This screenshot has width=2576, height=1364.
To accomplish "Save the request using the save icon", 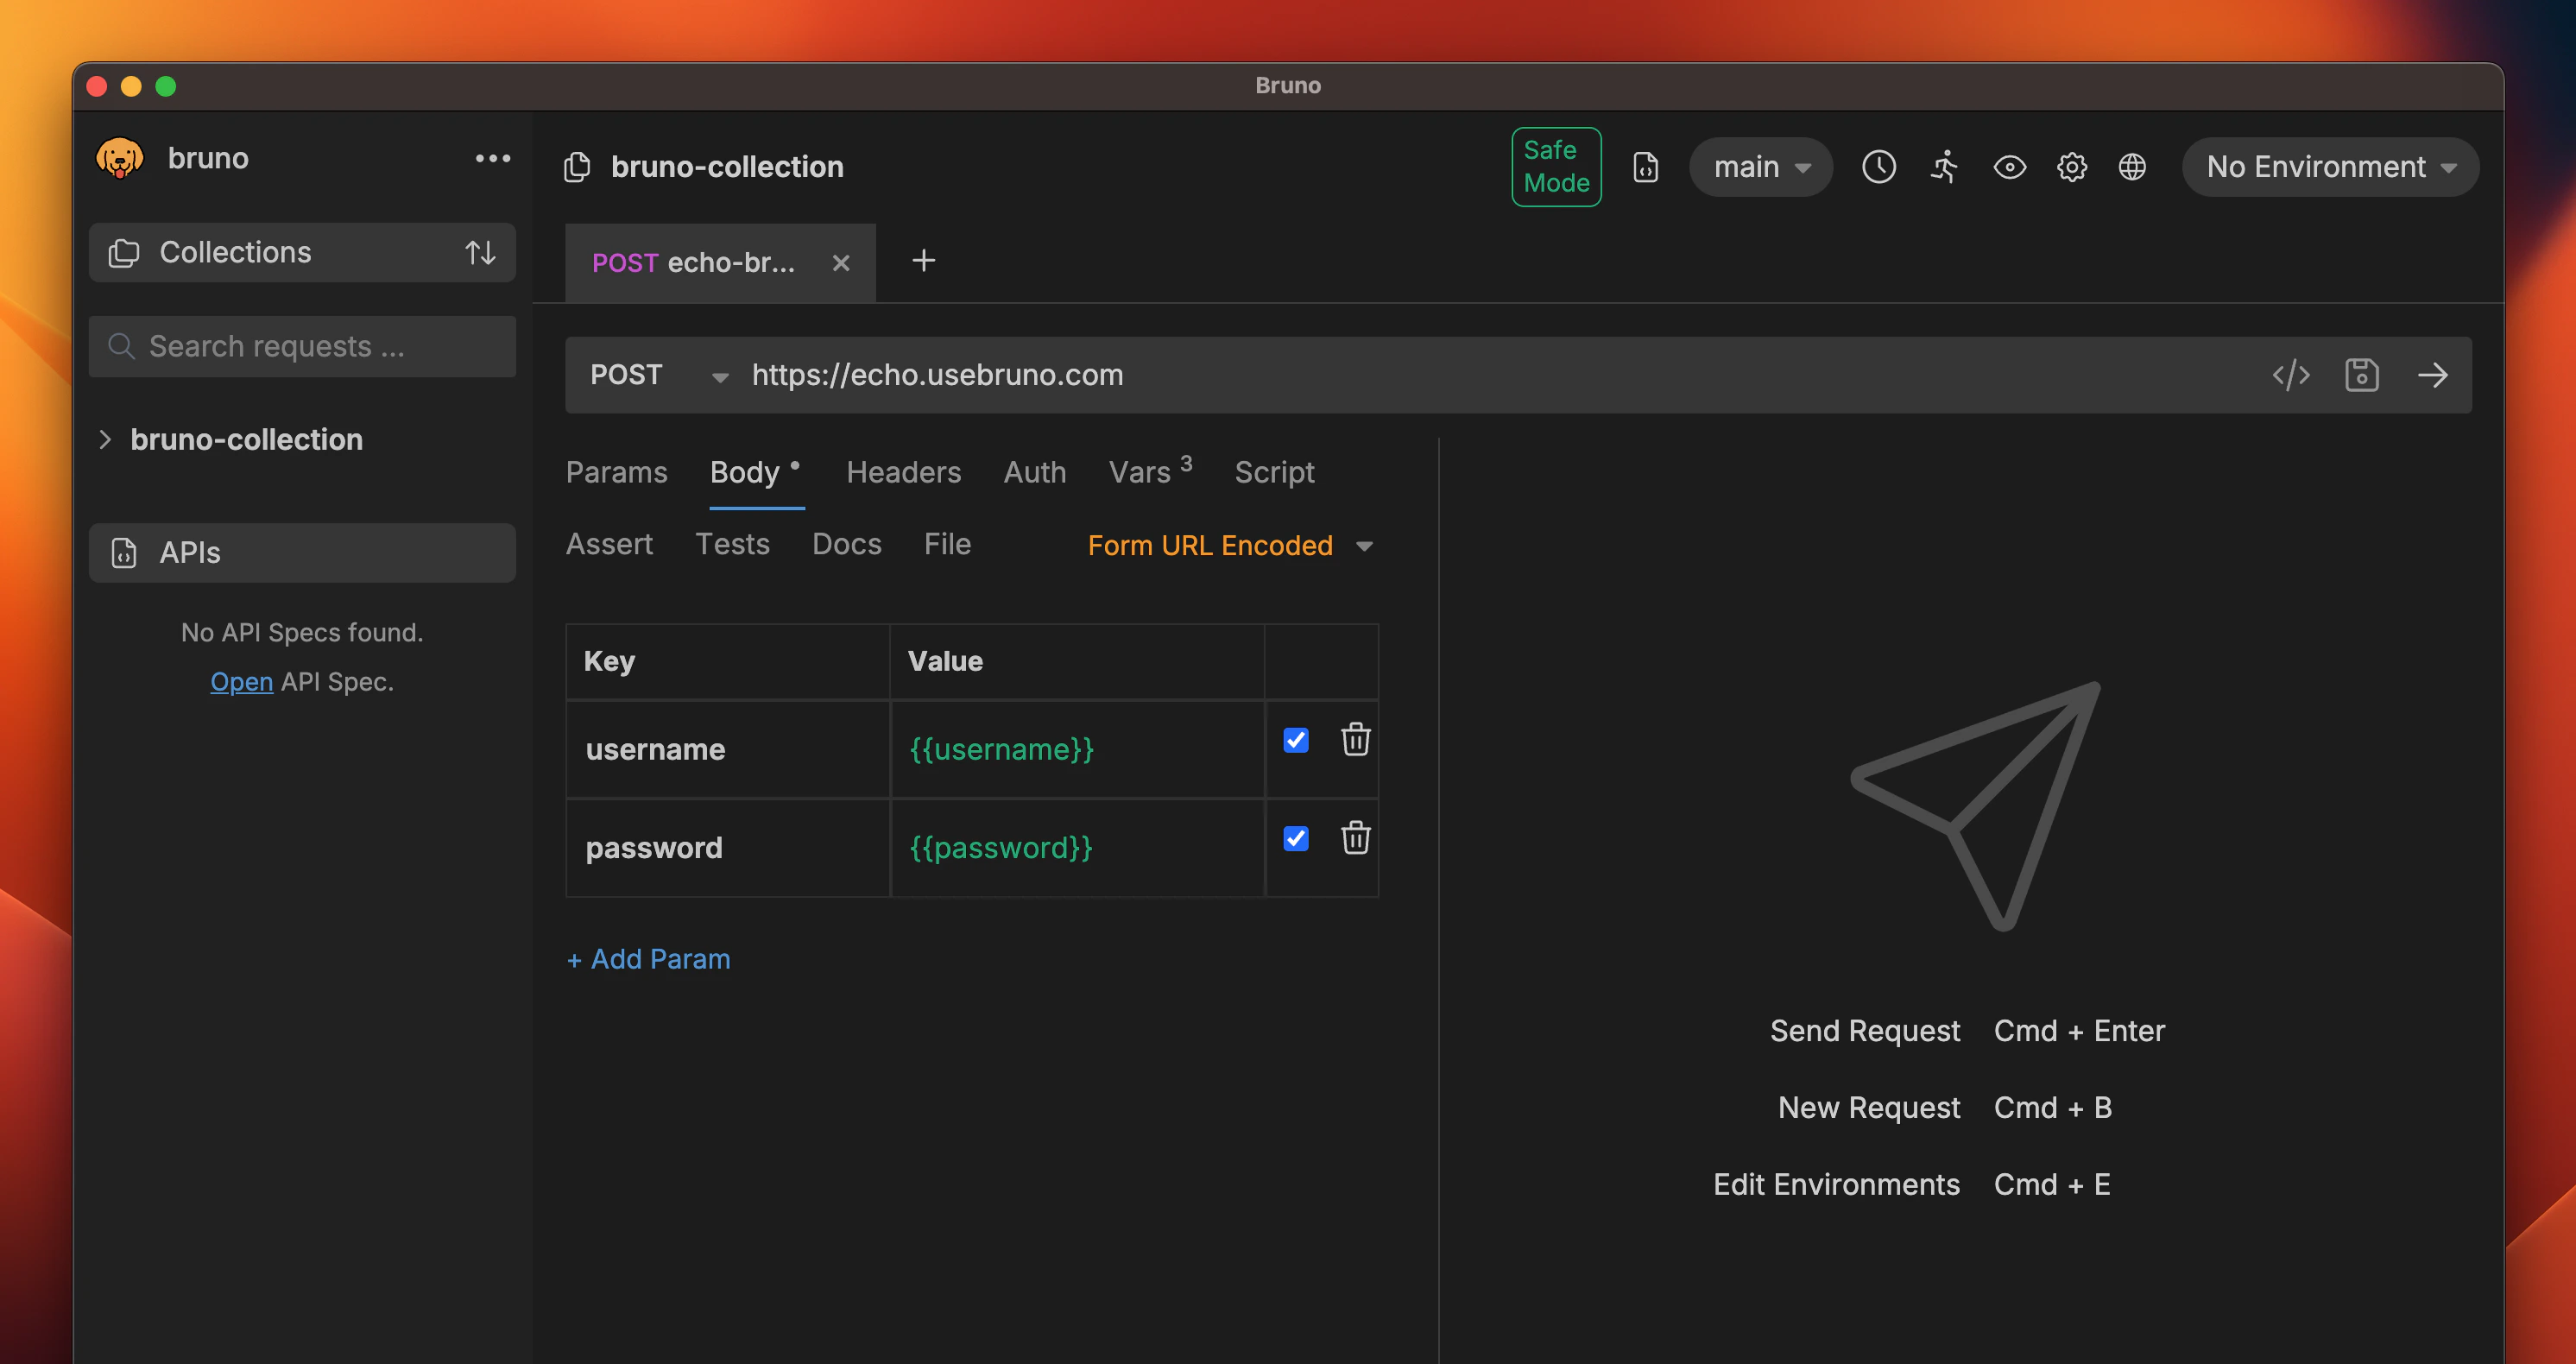I will 2361,375.
